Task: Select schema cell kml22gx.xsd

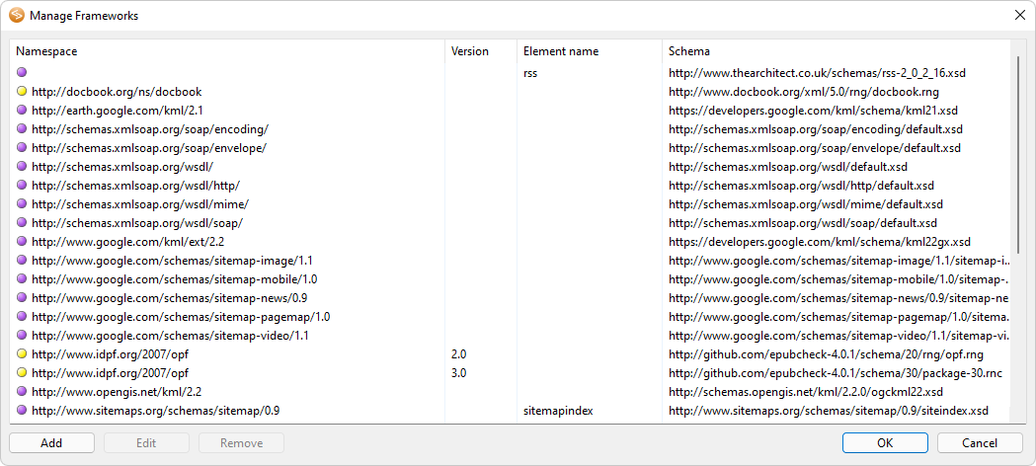Action: (x=820, y=242)
